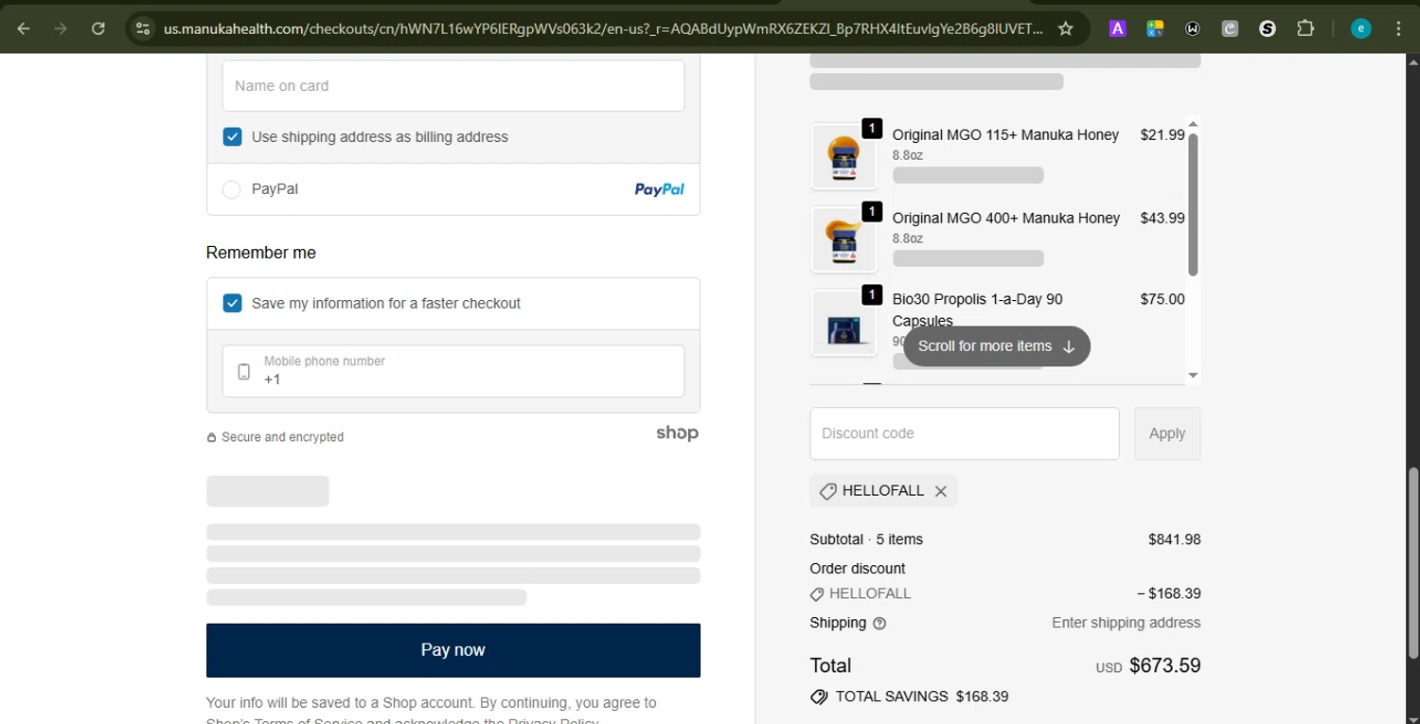Click the TOTAL SAVINGS $168.39 text

[922, 697]
